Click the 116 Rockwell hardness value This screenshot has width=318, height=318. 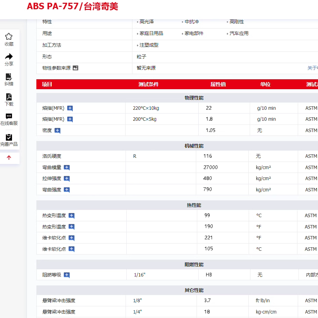[x=208, y=156]
